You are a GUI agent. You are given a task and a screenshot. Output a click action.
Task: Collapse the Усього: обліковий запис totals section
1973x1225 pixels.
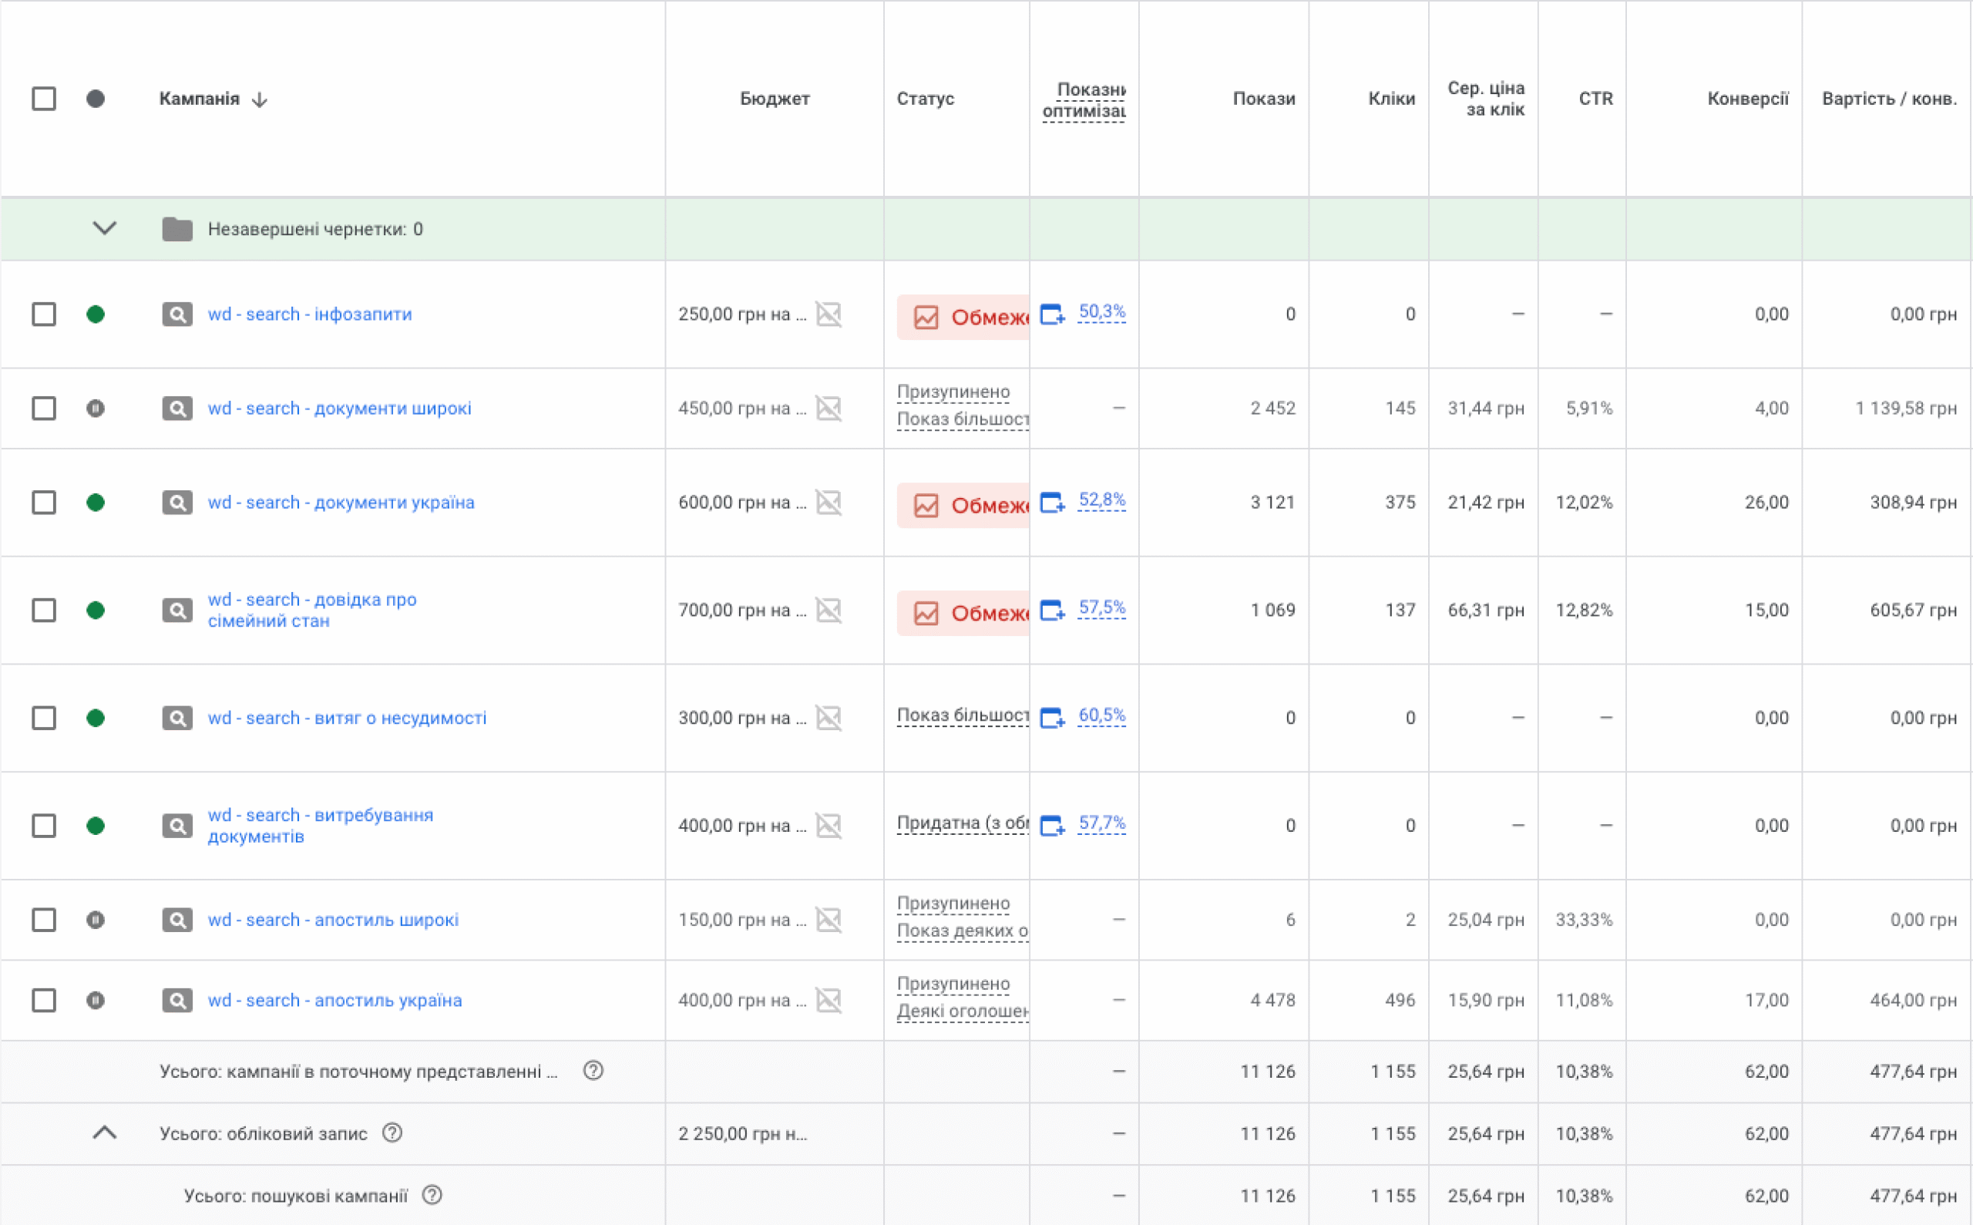(x=105, y=1132)
